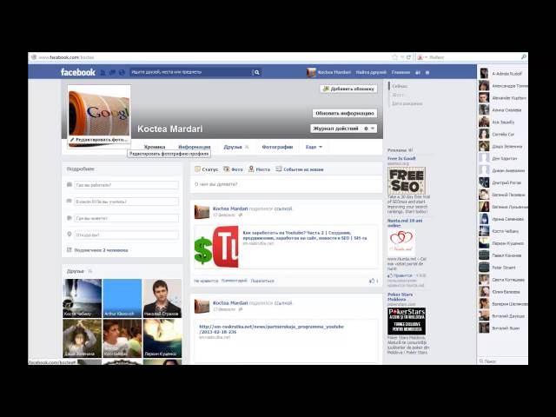This screenshot has width=556, height=417.
Task: Open YouTube earnings article link
Action: point(305,235)
